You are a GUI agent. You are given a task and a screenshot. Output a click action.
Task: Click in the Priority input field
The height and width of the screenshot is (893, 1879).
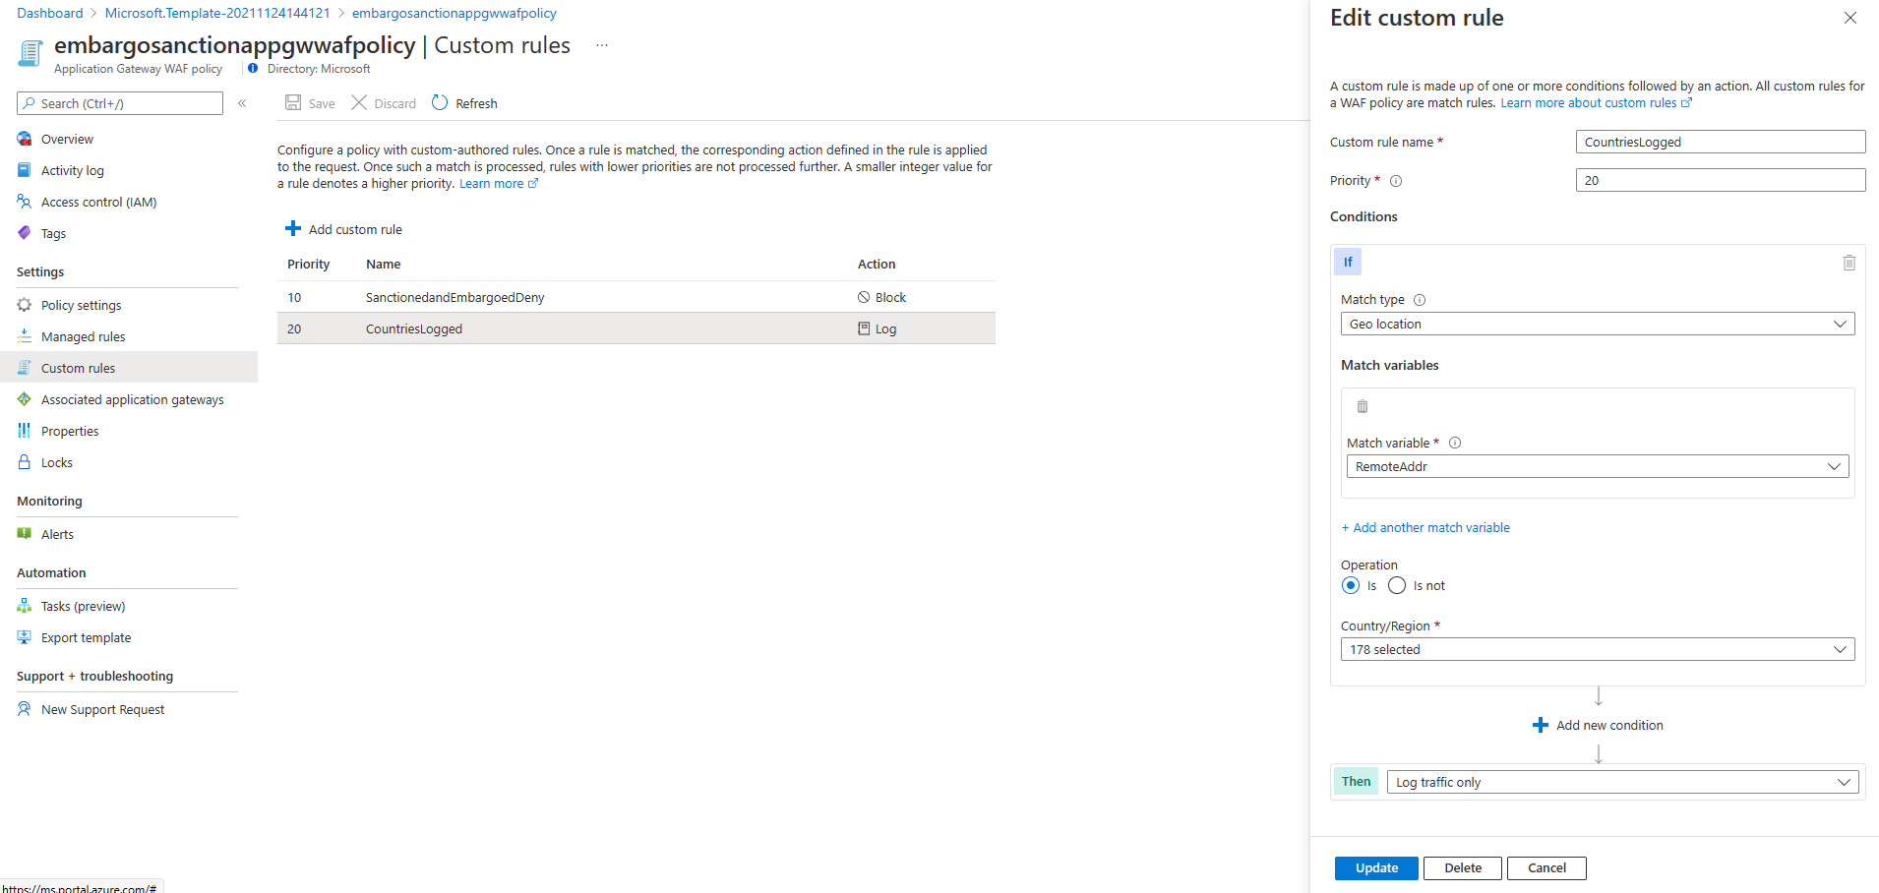click(1718, 180)
